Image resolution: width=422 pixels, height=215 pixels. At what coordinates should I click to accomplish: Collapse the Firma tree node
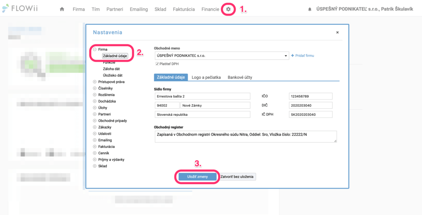click(x=95, y=49)
